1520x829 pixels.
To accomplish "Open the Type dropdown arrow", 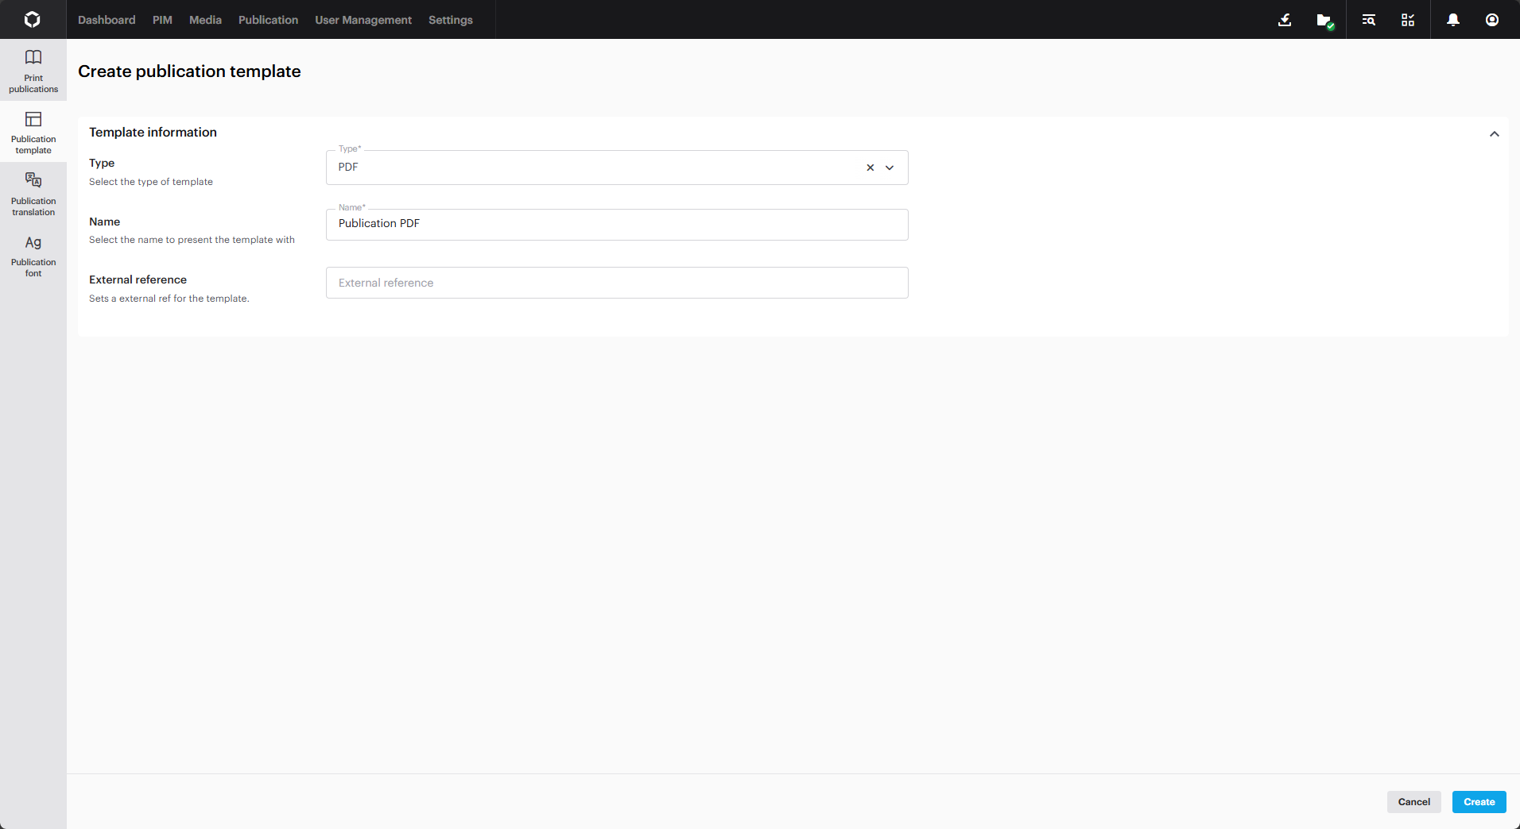I will tap(890, 168).
